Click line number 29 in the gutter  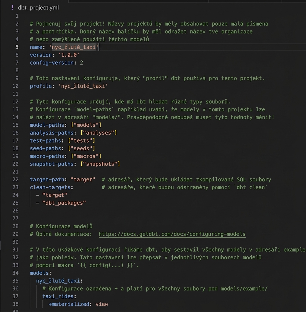point(15,234)
